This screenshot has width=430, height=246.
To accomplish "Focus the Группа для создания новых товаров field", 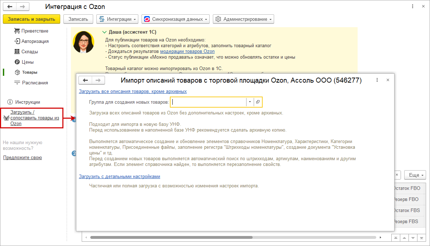I will [x=208, y=102].
